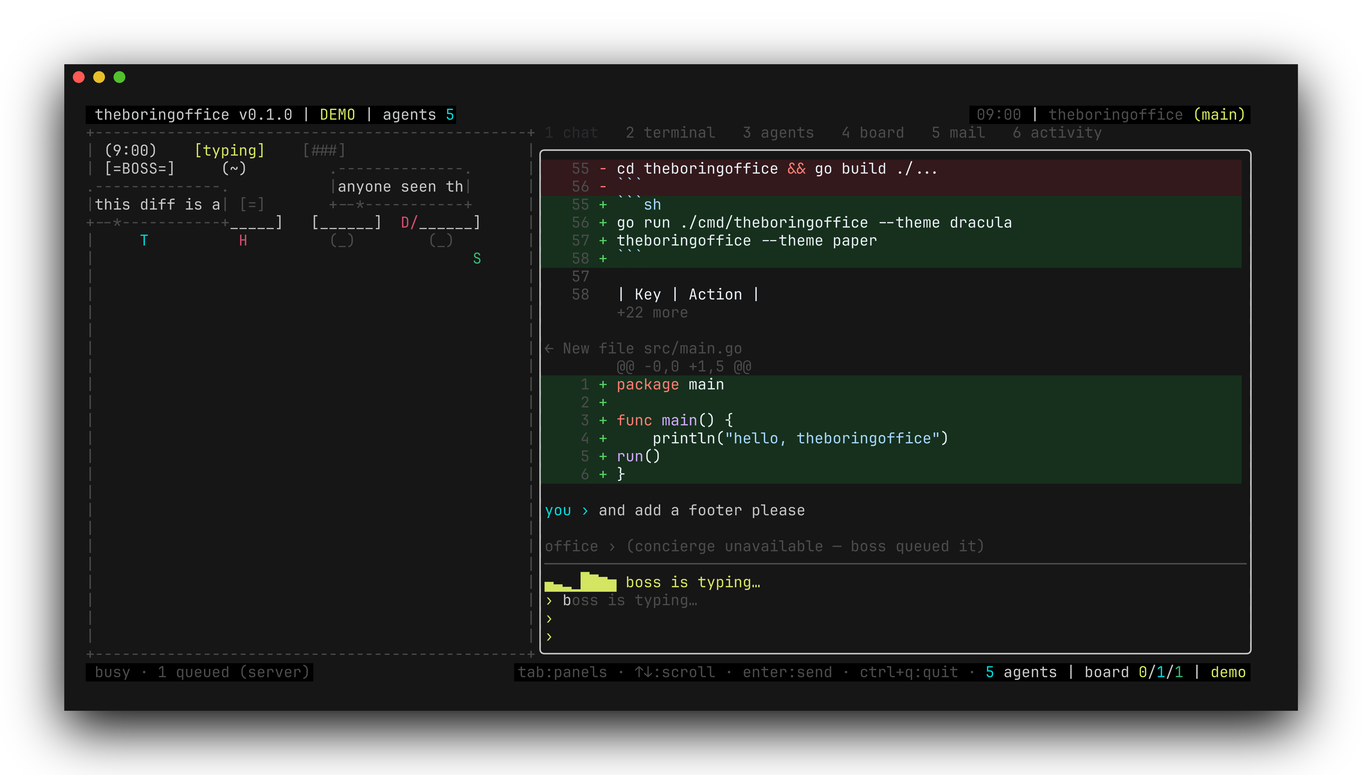
Task: Click the left arrow beside New file src/main.go
Action: click(549, 349)
